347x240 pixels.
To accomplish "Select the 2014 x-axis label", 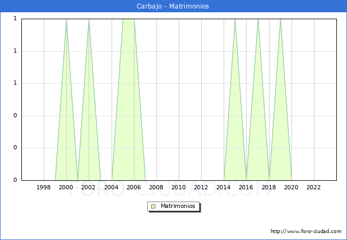I will pos(223,187).
